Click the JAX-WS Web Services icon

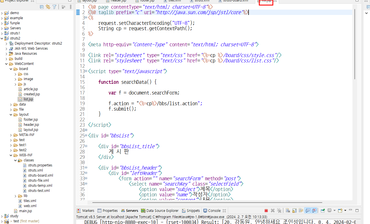coord(11,49)
